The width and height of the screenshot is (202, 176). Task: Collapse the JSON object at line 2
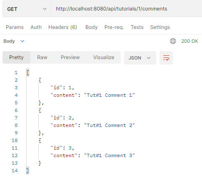click(x=40, y=80)
